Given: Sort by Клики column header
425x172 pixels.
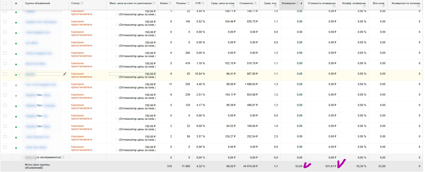Looking at the screenshot, I should [164, 3].
